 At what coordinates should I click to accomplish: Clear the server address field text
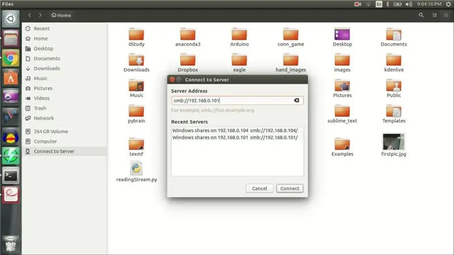pyautogui.click(x=296, y=100)
